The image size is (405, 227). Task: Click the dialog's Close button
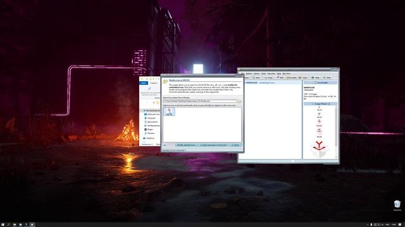[235, 145]
